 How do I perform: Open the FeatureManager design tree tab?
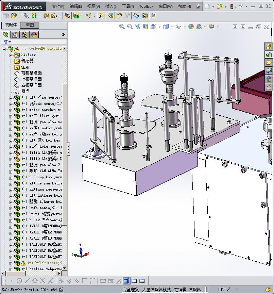(x=5, y=34)
